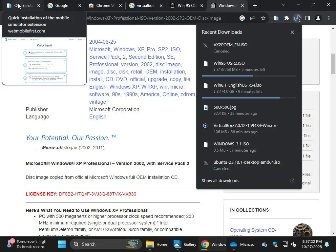Click the scrollbar down arrow
Viewport: 336px width, 252px height.
pos(333,233)
